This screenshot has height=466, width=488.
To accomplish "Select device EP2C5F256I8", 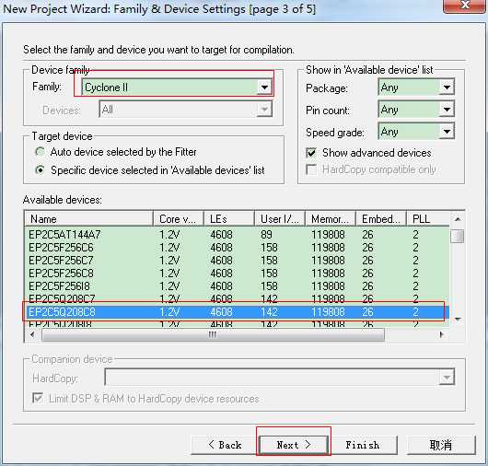I will [x=237, y=286].
